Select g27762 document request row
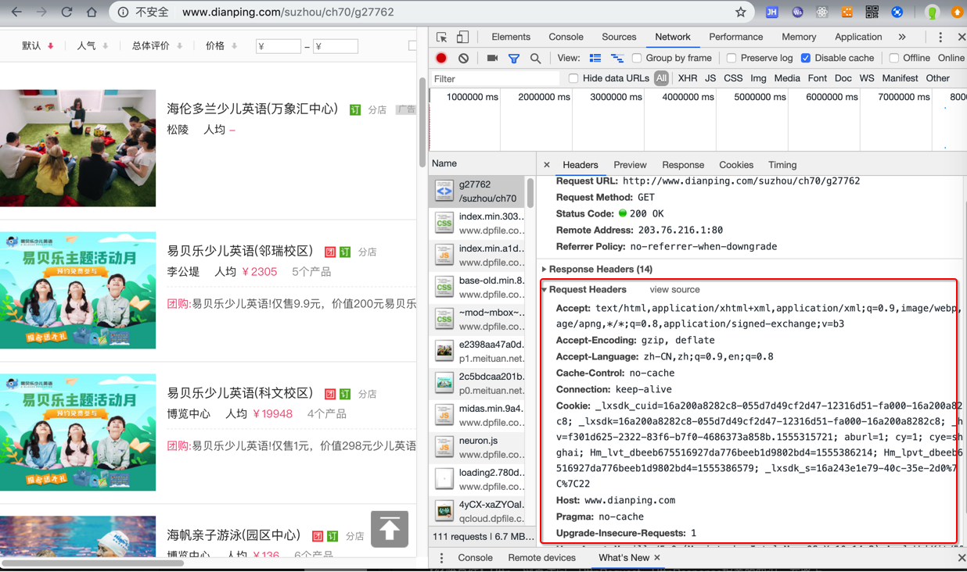This screenshot has height=572, width=967. coord(477,191)
